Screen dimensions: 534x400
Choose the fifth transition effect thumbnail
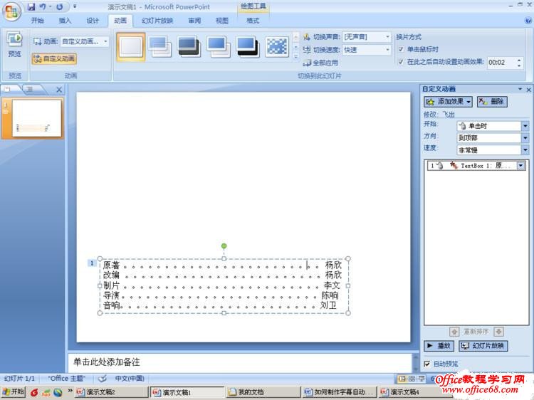click(248, 47)
